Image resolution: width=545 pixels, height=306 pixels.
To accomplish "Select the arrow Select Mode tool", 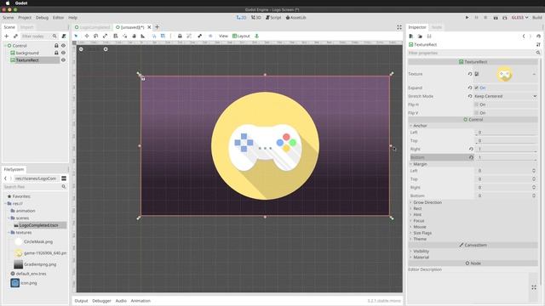I will point(76,36).
